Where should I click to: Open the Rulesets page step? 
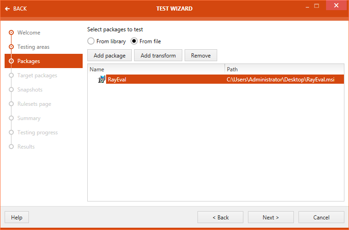click(x=34, y=104)
